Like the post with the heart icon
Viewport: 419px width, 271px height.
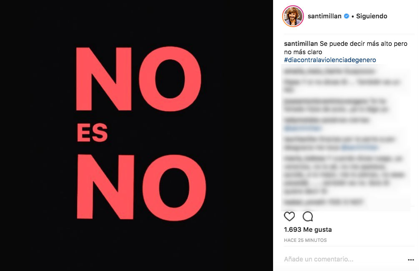click(x=289, y=216)
